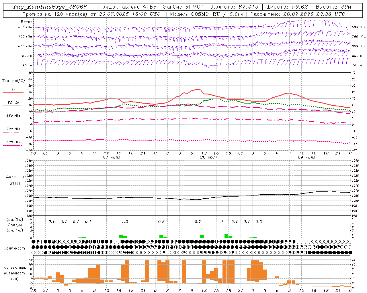
Task: Select the "Широта: 59.62" header value
Action: tap(287, 7)
